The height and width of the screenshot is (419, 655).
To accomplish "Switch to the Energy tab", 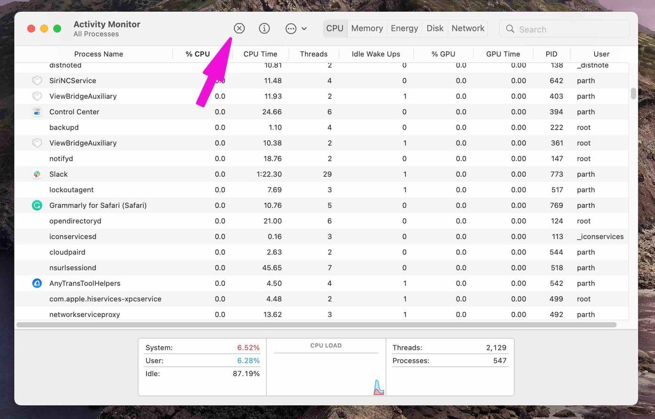I will click(x=404, y=28).
